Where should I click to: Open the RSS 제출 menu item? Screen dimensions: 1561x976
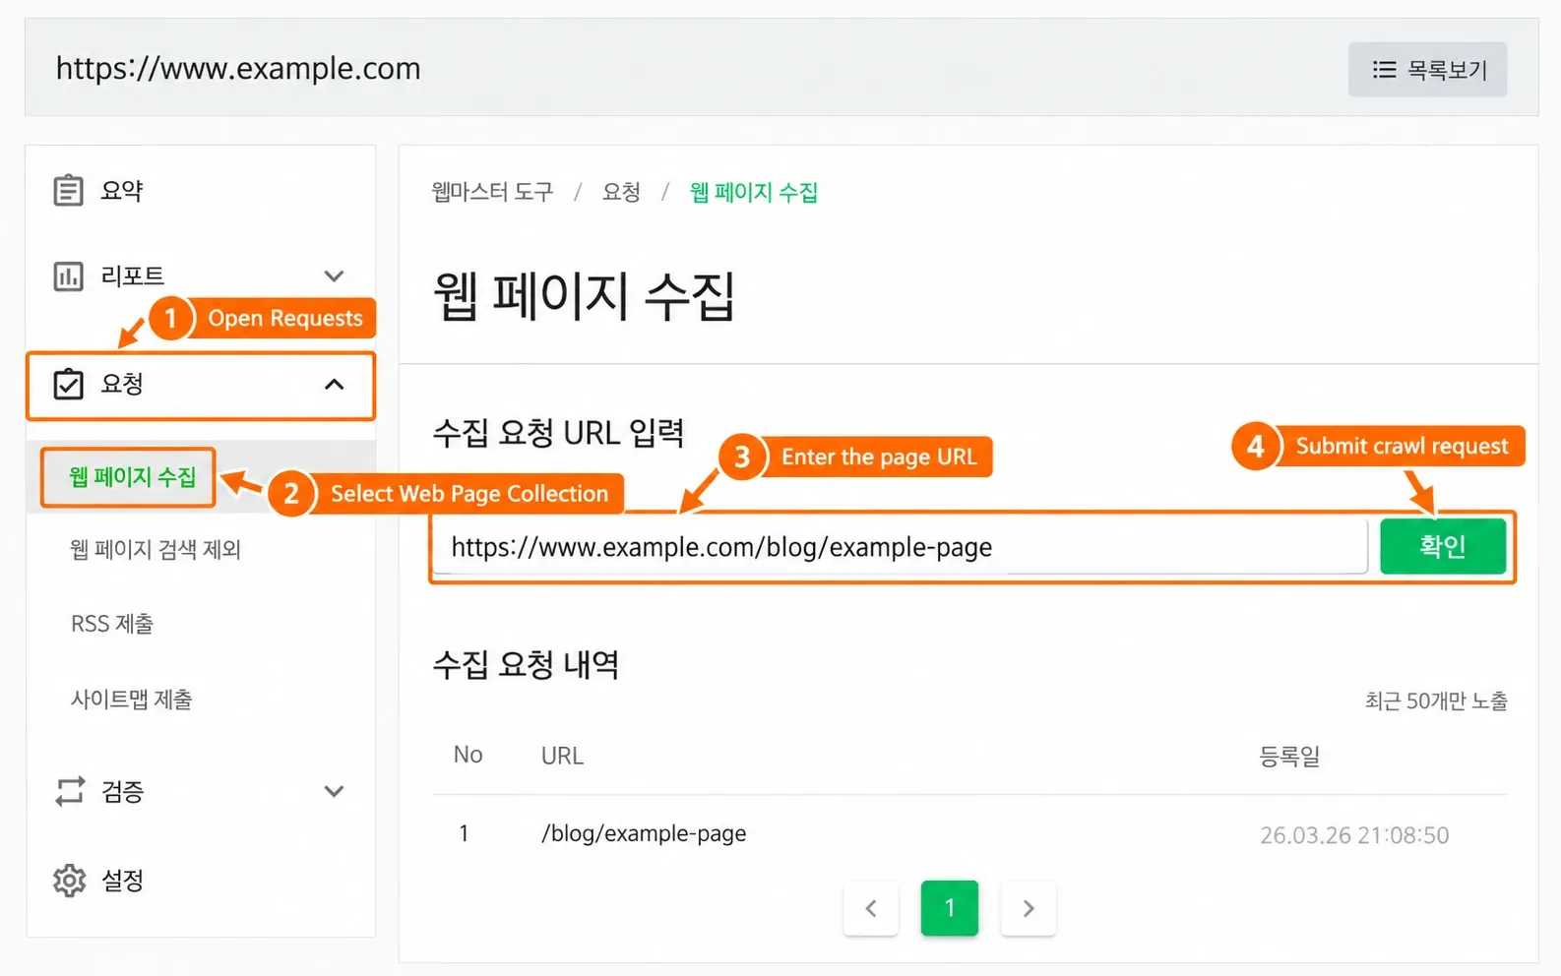(112, 624)
